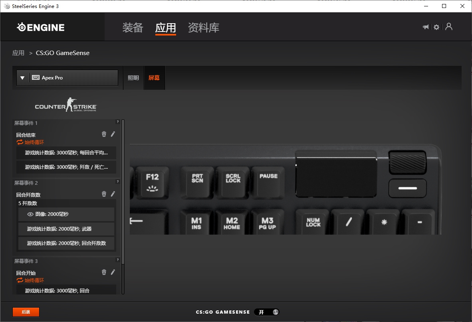Toggle CS:GO GameSense switch off

tap(267, 312)
